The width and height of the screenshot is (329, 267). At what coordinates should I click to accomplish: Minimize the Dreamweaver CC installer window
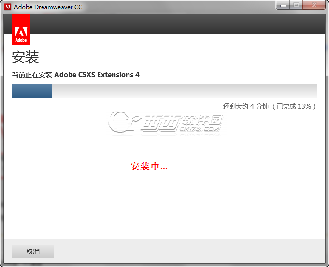coord(283,5)
